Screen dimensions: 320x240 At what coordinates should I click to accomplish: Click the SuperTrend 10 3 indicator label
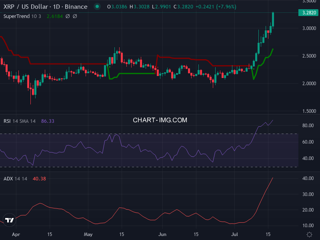tap(22, 16)
